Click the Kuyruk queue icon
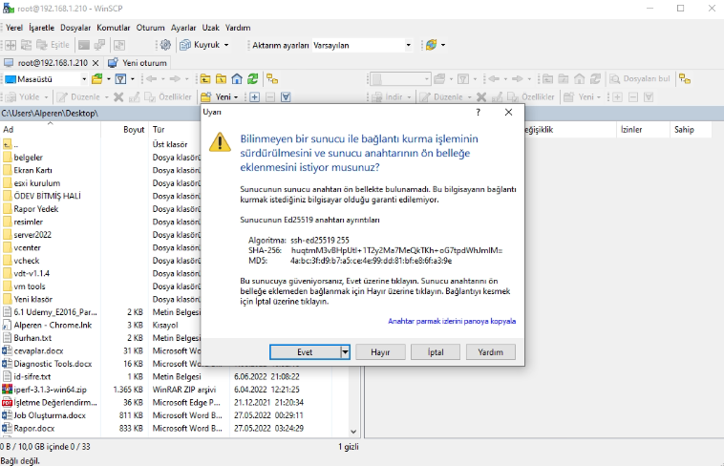Viewport: 724px width, 466px height. point(185,45)
